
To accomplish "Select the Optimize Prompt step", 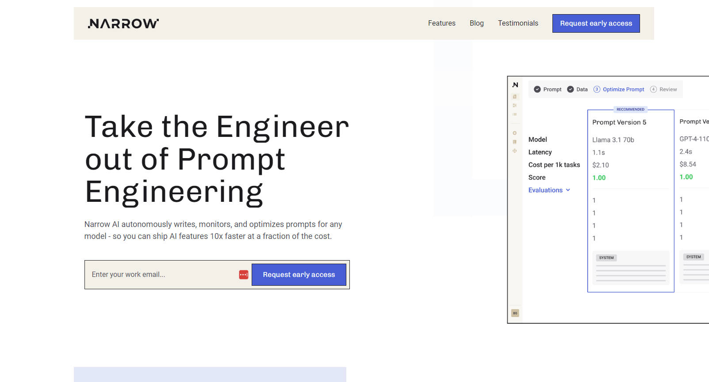I will click(623, 89).
